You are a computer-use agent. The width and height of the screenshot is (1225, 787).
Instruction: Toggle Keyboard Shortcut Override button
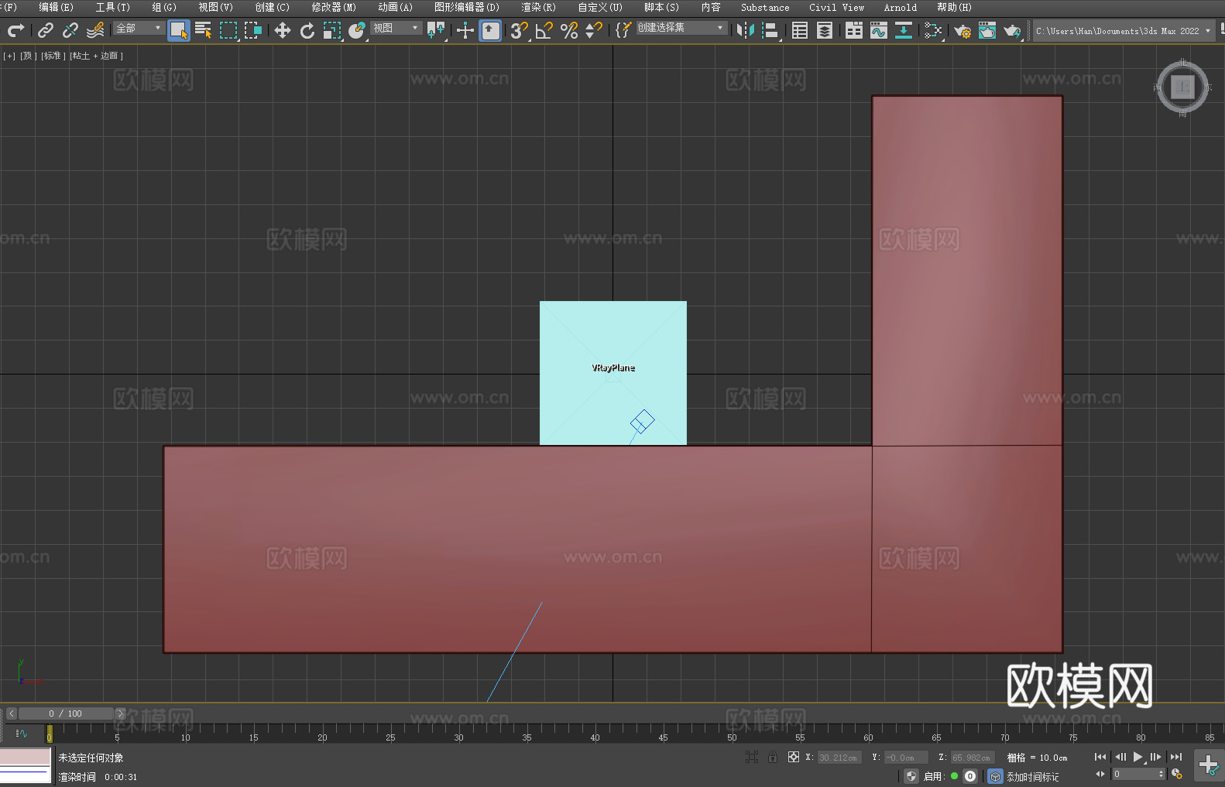click(x=490, y=30)
